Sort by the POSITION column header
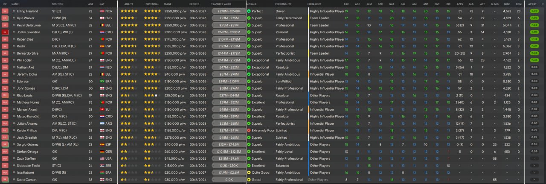This screenshot has height=184, width=546. 58,3
